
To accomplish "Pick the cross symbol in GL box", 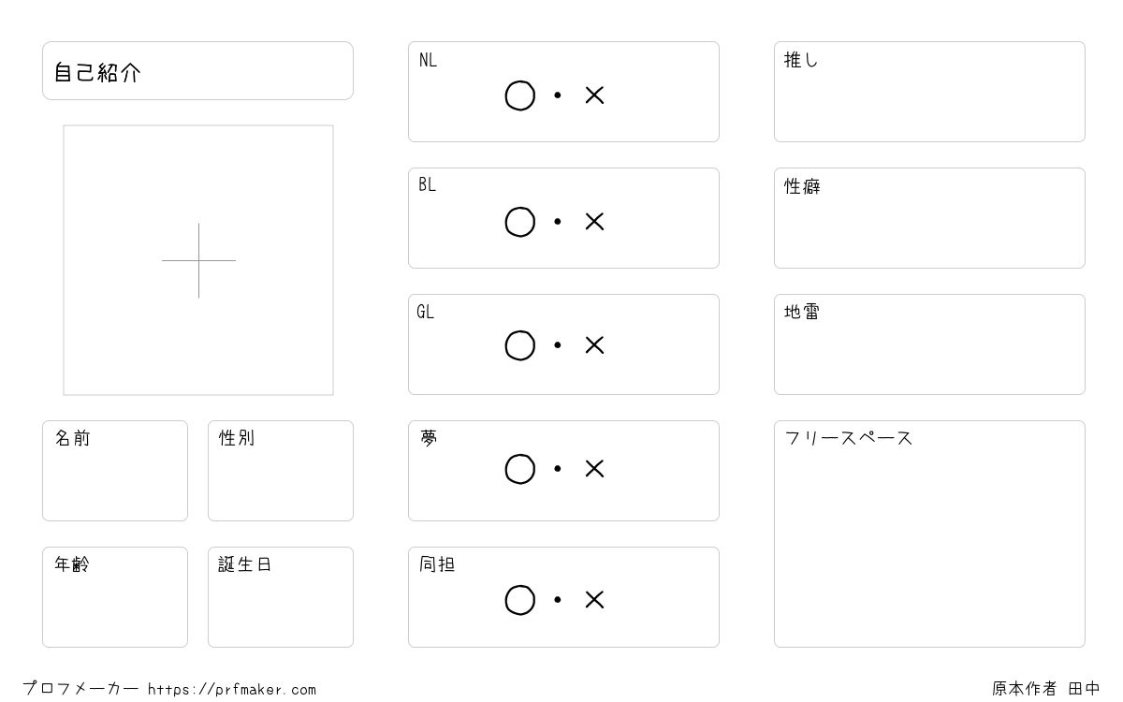I will coord(594,345).
